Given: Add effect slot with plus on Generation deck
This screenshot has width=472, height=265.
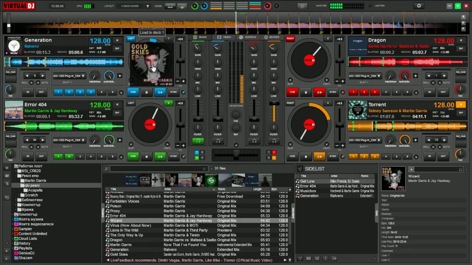Looking at the screenshot, I should tap(120, 76).
